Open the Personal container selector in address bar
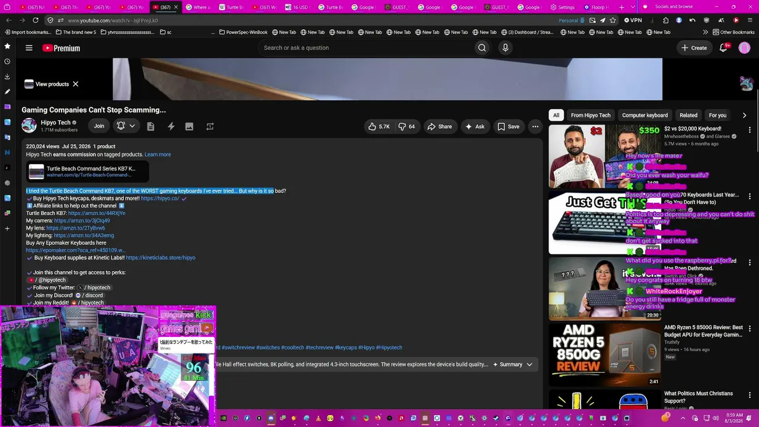This screenshot has height=427, width=759. (x=572, y=20)
